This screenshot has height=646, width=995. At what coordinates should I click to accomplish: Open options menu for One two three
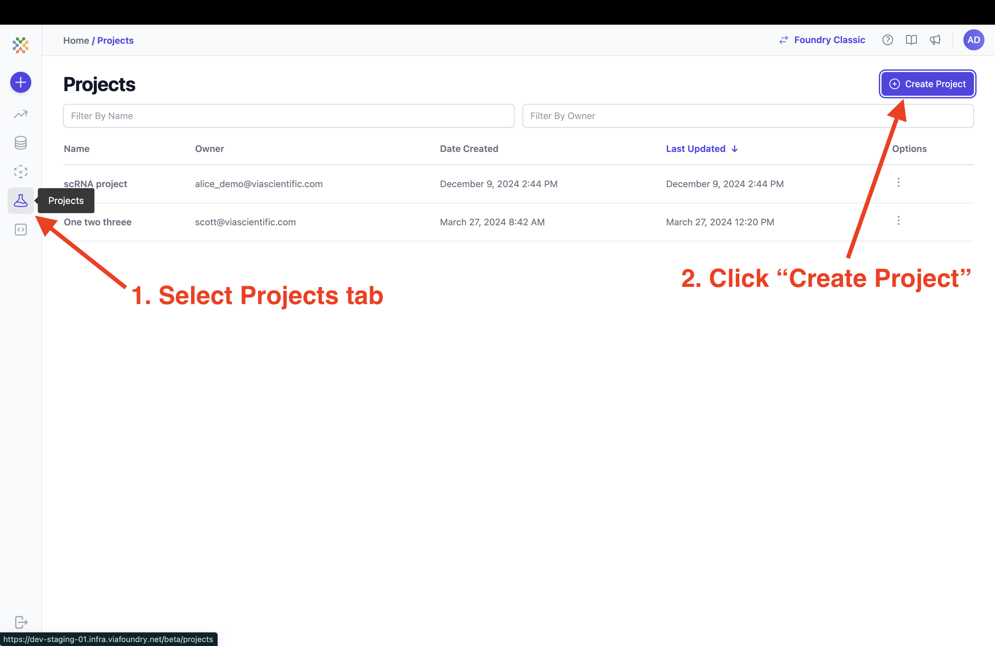(x=898, y=221)
